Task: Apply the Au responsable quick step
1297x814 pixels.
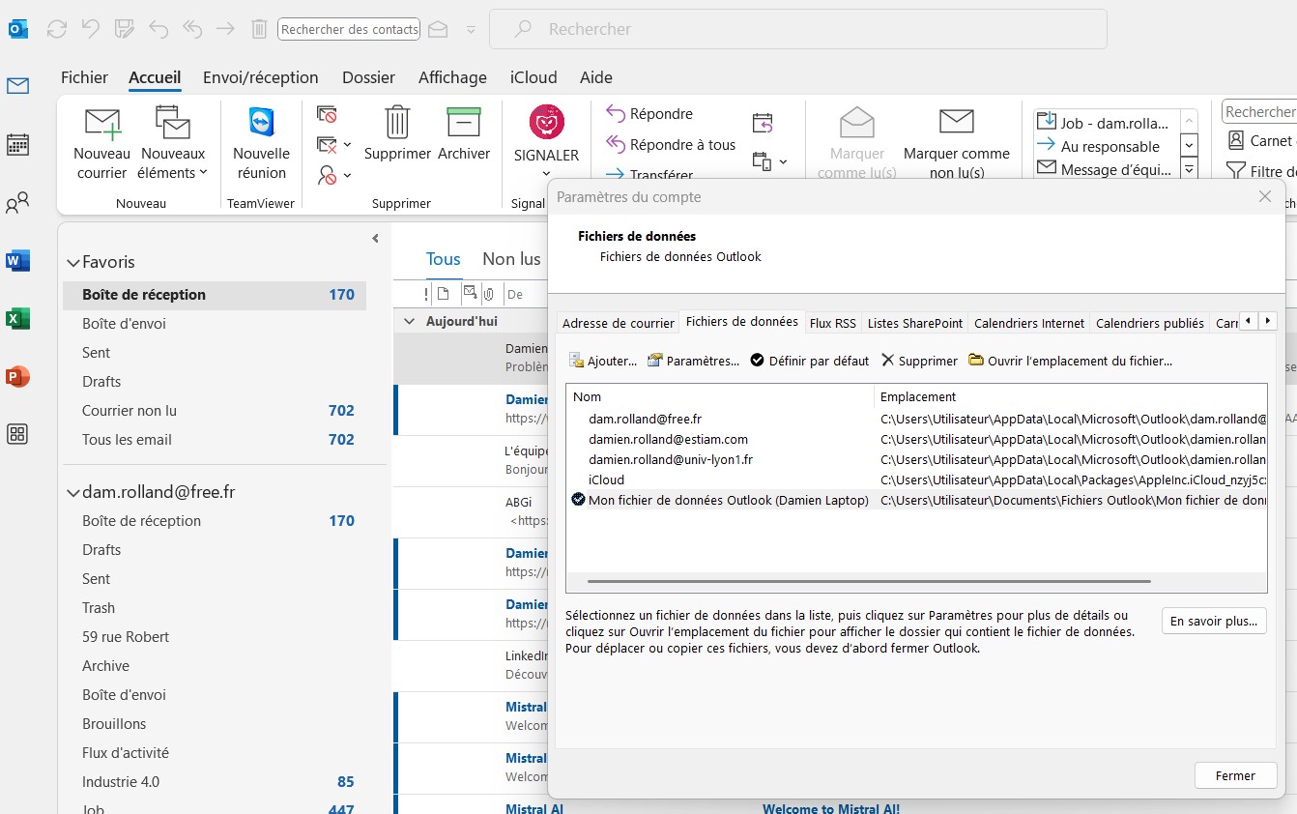Action: pyautogui.click(x=1108, y=146)
